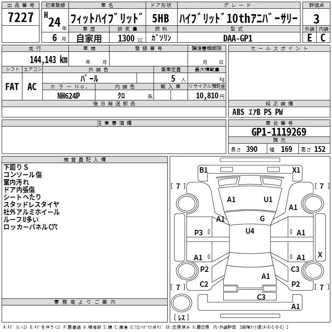Click the ロッカーパネルC穴 inspector note
The image size is (332, 332).
tap(31, 227)
